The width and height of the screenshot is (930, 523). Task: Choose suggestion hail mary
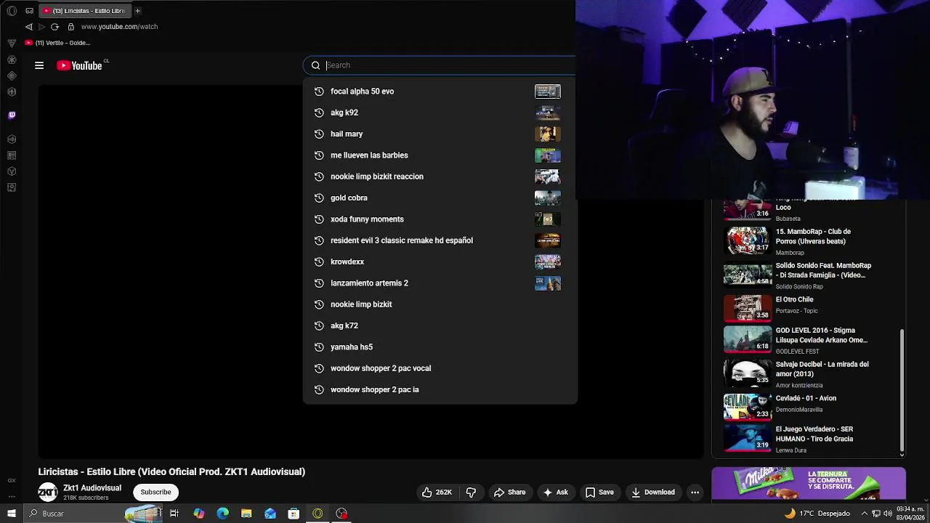point(440,134)
